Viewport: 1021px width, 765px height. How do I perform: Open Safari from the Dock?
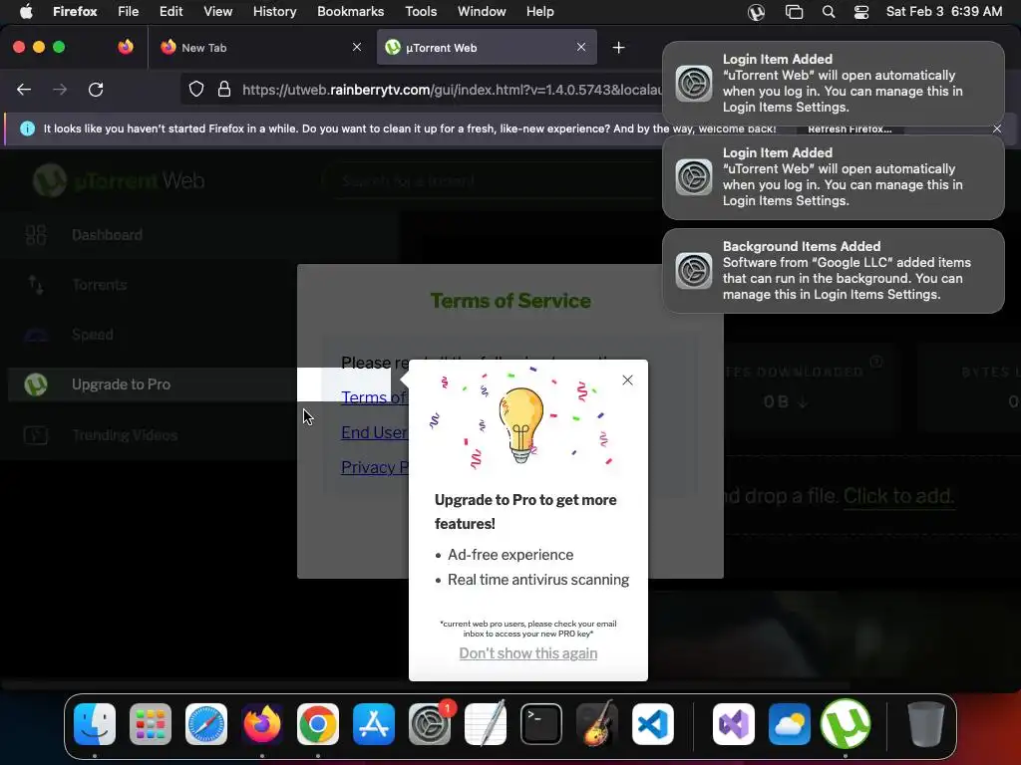click(206, 723)
